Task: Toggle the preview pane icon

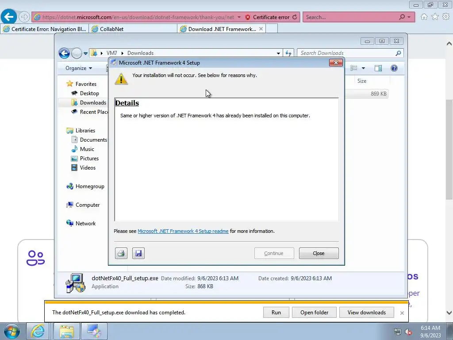Action: click(378, 68)
